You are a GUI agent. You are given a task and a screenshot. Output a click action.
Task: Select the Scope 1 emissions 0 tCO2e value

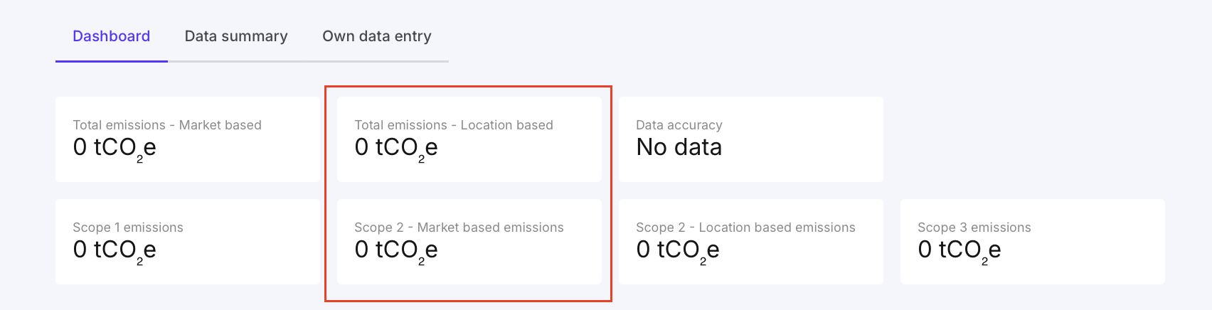[115, 250]
